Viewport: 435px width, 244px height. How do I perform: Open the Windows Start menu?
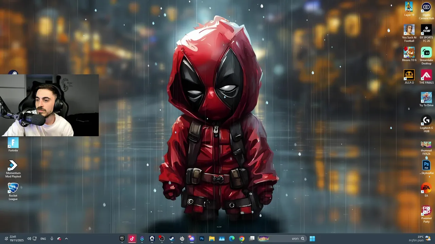(312, 239)
